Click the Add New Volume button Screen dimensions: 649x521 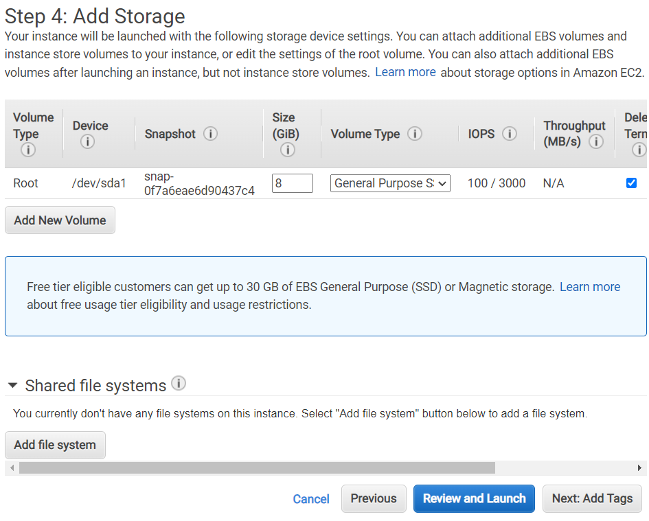pyautogui.click(x=60, y=220)
